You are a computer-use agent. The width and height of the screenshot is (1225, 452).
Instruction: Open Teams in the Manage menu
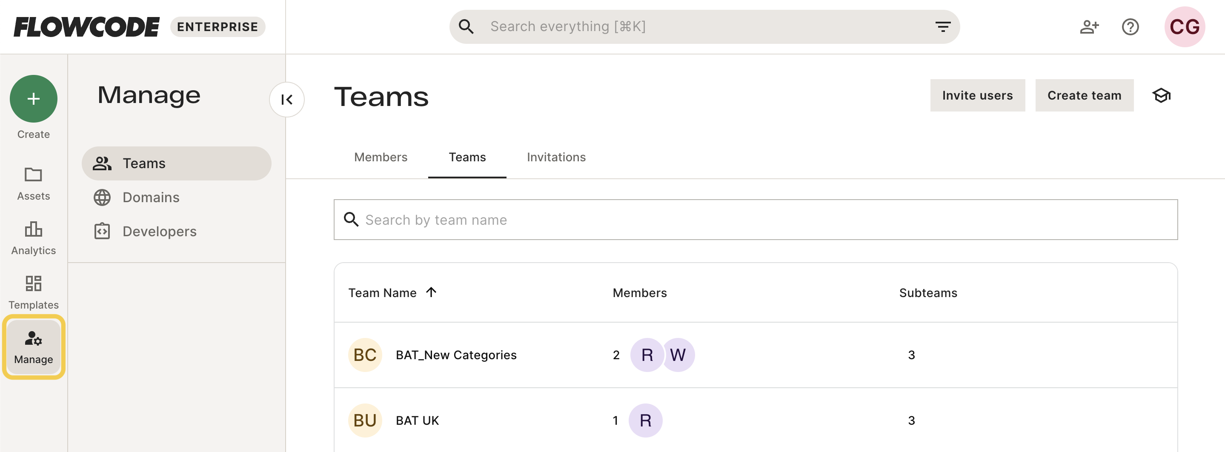(176, 163)
